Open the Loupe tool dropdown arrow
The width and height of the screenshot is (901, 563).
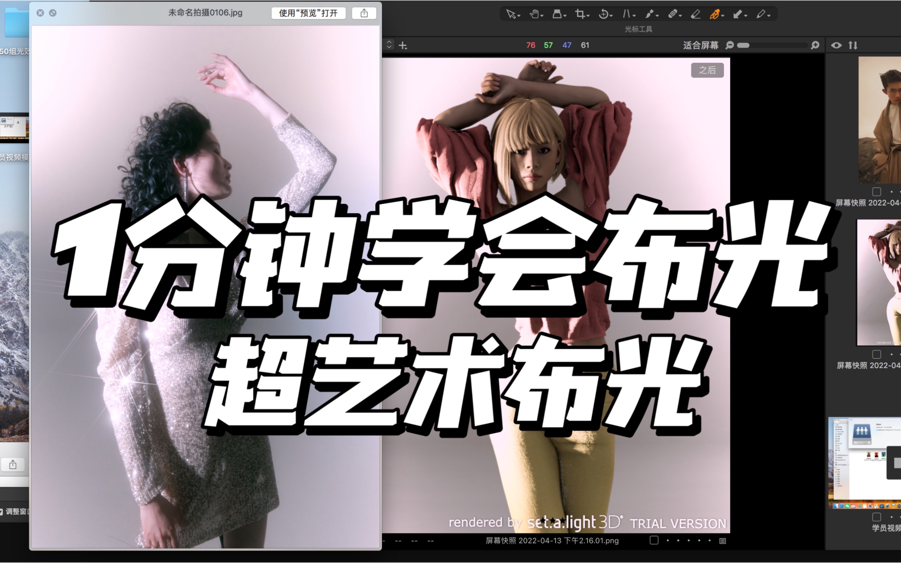pos(565,16)
